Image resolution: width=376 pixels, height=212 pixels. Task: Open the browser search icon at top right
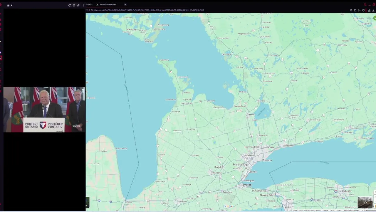(x=365, y=4)
